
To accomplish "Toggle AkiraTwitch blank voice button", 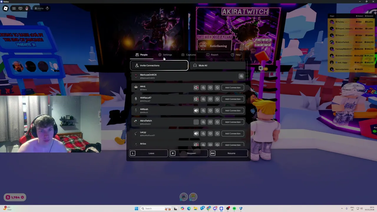I will 196,122.
